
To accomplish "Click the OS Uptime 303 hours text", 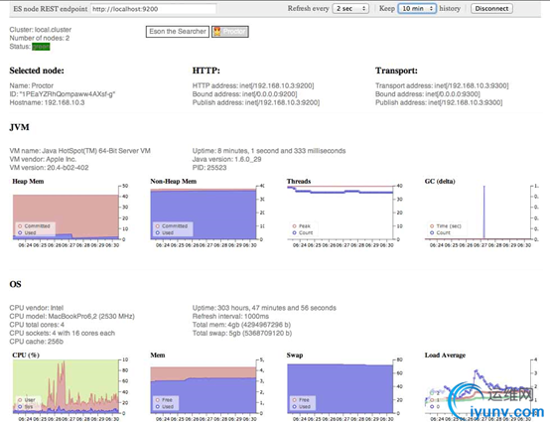I will click(264, 308).
